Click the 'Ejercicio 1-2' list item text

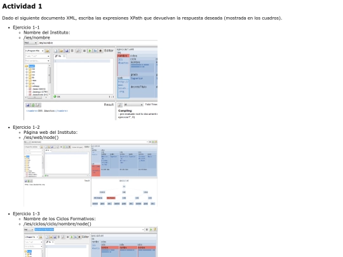coord(26,127)
